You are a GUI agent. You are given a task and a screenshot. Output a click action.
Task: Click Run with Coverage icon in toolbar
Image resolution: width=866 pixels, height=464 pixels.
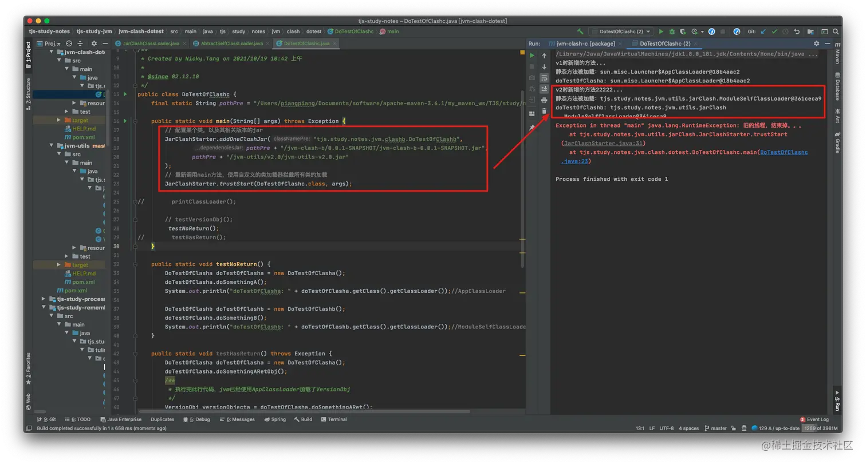coord(683,31)
